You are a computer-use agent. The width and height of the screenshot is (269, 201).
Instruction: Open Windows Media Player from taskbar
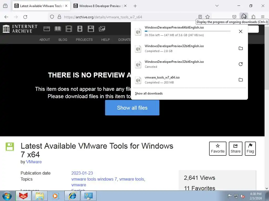[56, 196]
